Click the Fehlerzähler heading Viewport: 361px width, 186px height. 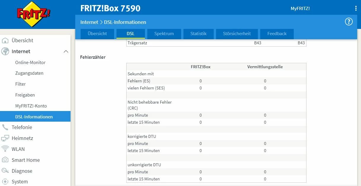93,57
